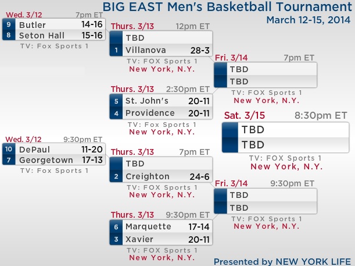355x266 pixels.
Task: Select the seed 5 badge for St. John's
Action: coord(116,101)
